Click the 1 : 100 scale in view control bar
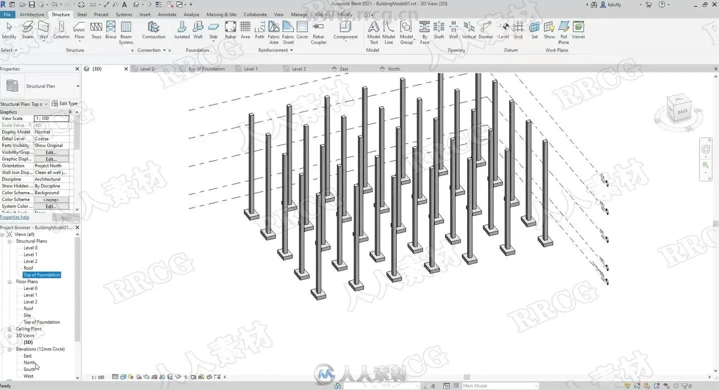Image resolution: width=719 pixels, height=390 pixels. (x=98, y=377)
